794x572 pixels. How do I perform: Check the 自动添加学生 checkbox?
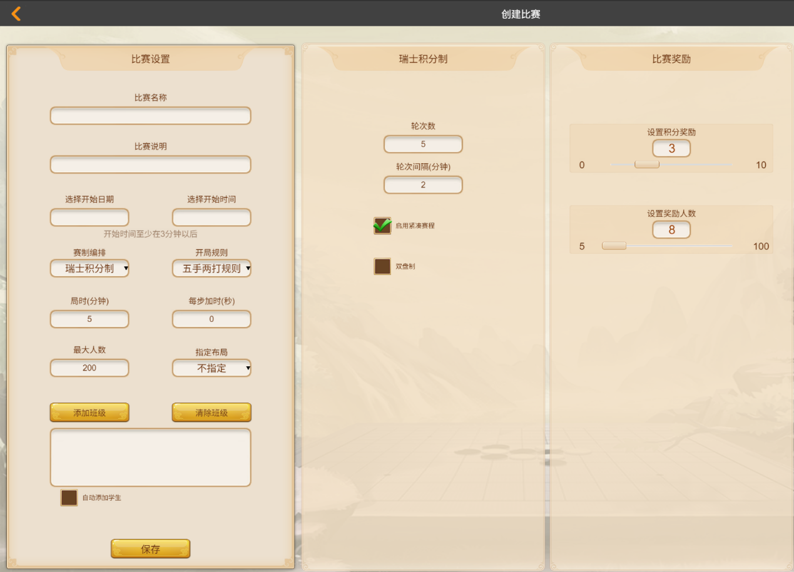pyautogui.click(x=69, y=498)
